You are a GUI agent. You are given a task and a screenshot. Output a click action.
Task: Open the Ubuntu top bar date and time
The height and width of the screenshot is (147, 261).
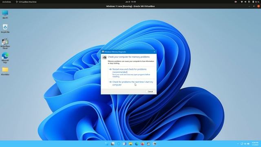click(x=130, y=2)
